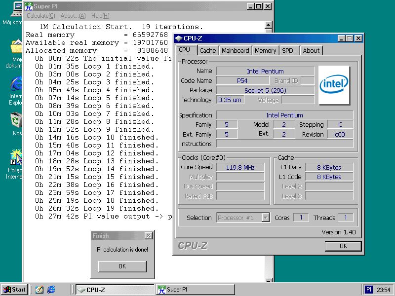The width and height of the screenshot is (395, 296).
Task: Launch Internet Explorer from quick launch
Action: 51,290
